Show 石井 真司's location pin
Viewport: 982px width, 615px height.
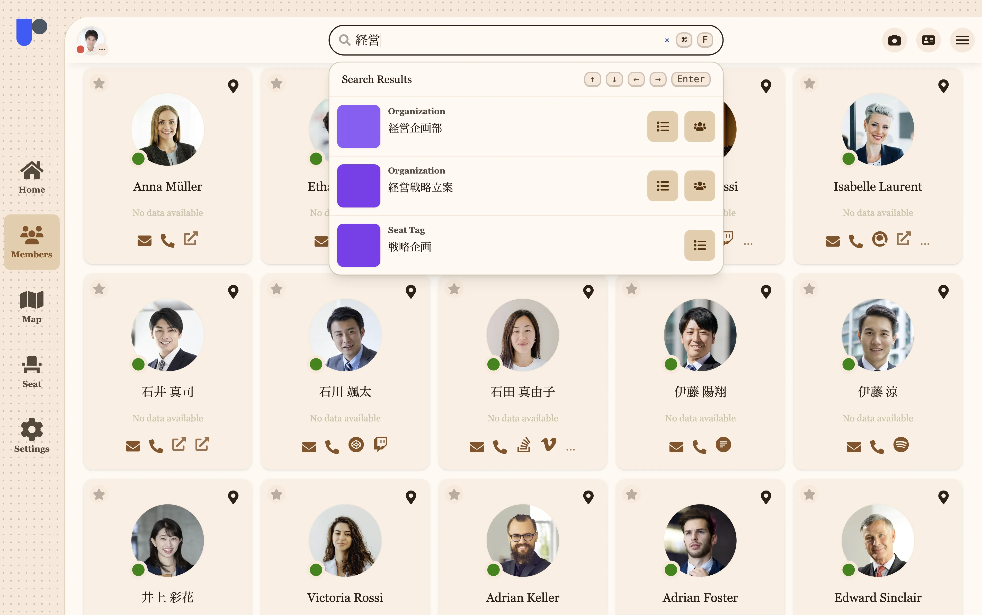pyautogui.click(x=233, y=292)
